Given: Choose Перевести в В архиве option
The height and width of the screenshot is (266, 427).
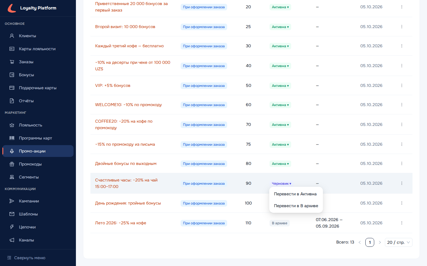Looking at the screenshot, I should (x=296, y=206).
